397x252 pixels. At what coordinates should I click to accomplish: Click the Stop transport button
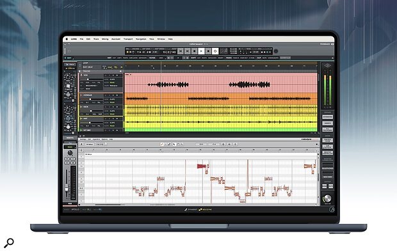[195, 51]
